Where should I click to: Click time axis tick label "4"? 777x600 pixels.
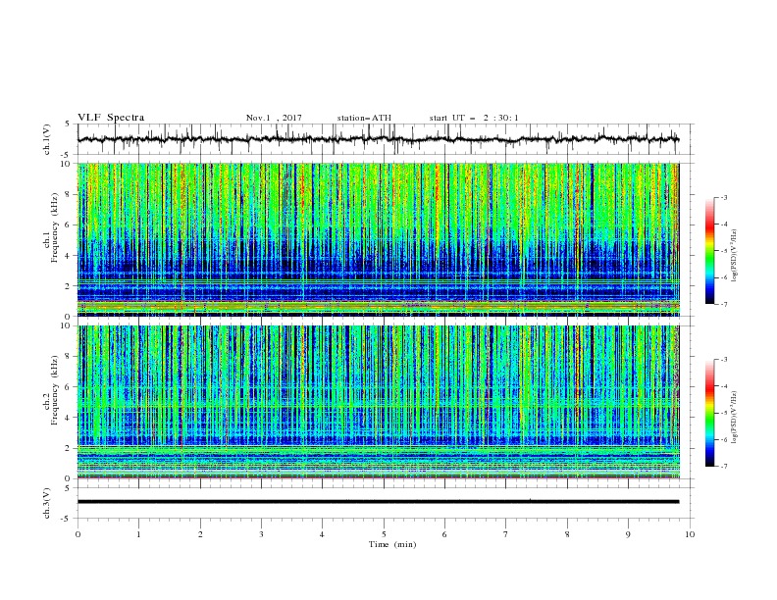pyautogui.click(x=322, y=534)
